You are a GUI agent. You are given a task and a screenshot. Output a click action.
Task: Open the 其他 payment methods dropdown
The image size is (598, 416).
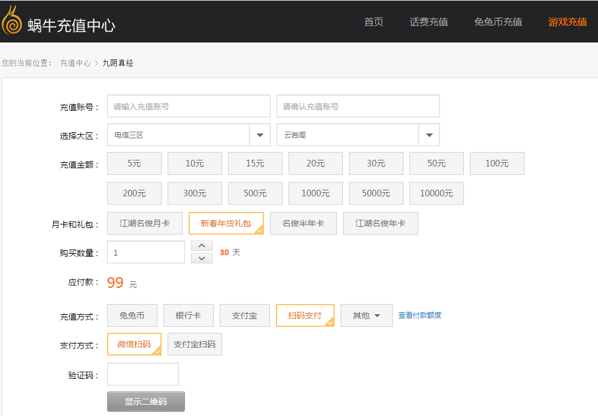pyautogui.click(x=366, y=315)
